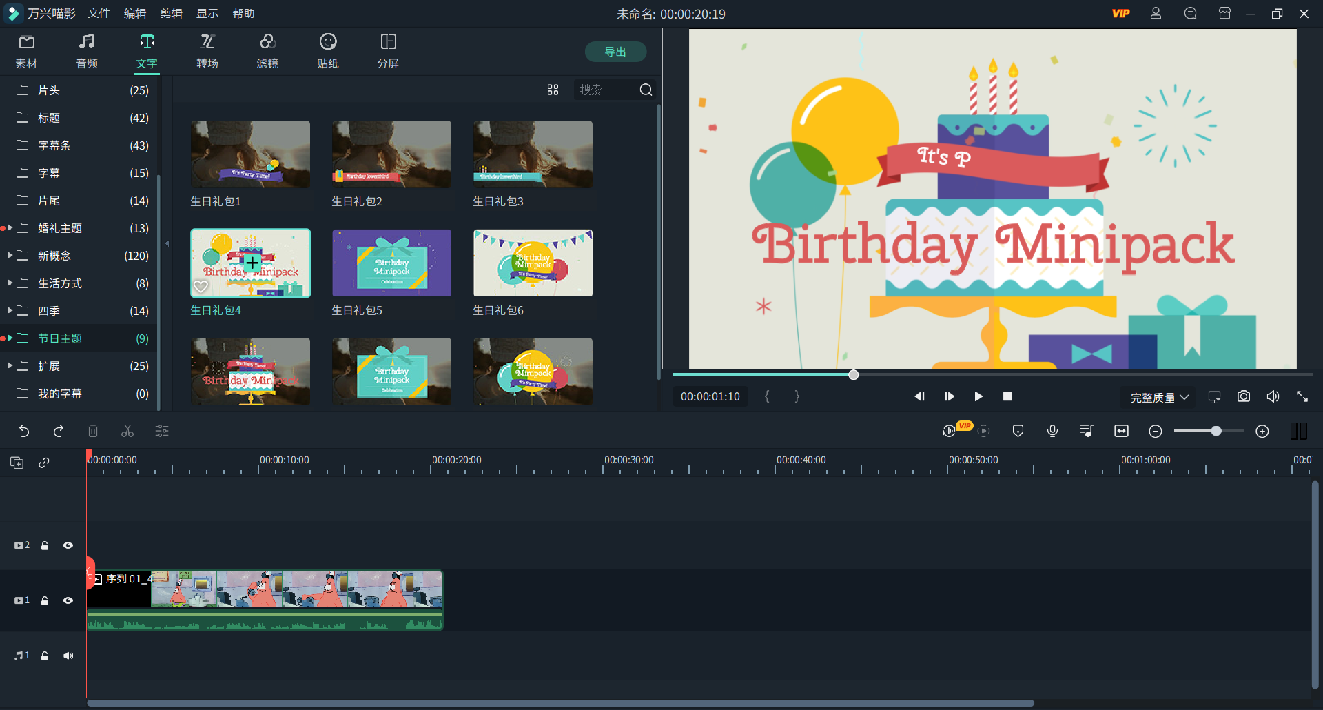Select the 生日礼包5 title thumbnail
The height and width of the screenshot is (710, 1323).
[x=391, y=263]
